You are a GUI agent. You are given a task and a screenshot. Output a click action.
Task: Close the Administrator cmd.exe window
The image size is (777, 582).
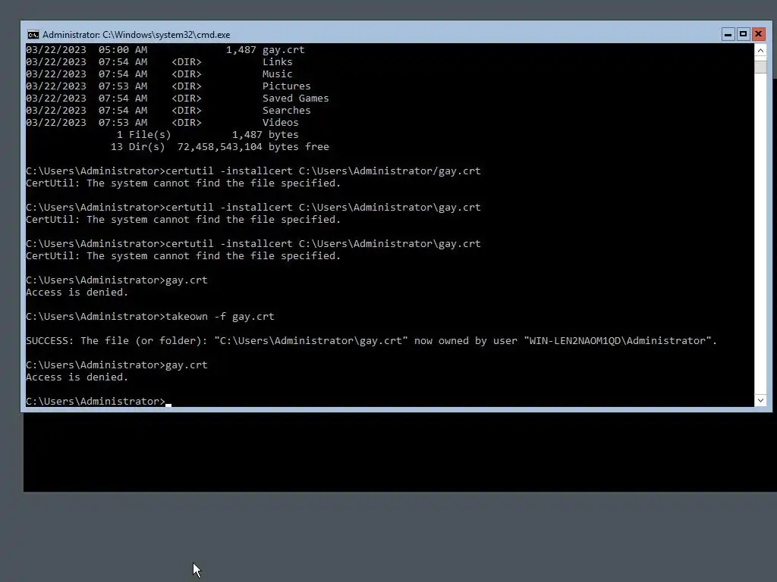(758, 34)
